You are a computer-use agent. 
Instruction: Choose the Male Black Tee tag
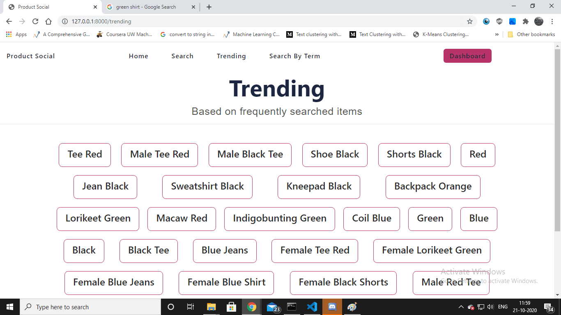pos(250,155)
